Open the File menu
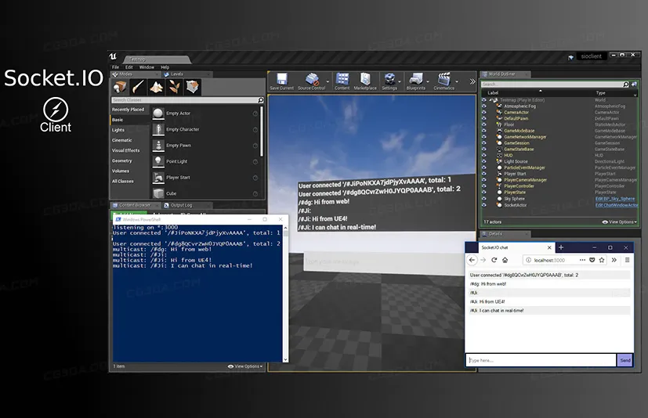The height and width of the screenshot is (418, 648). coord(115,67)
